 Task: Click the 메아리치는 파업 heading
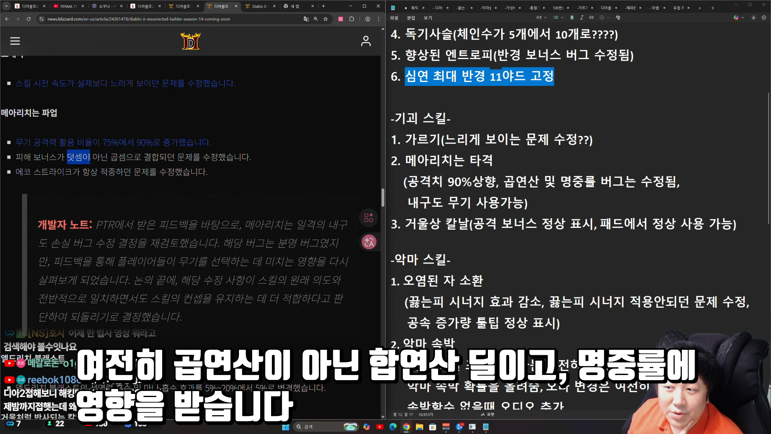[x=29, y=113]
